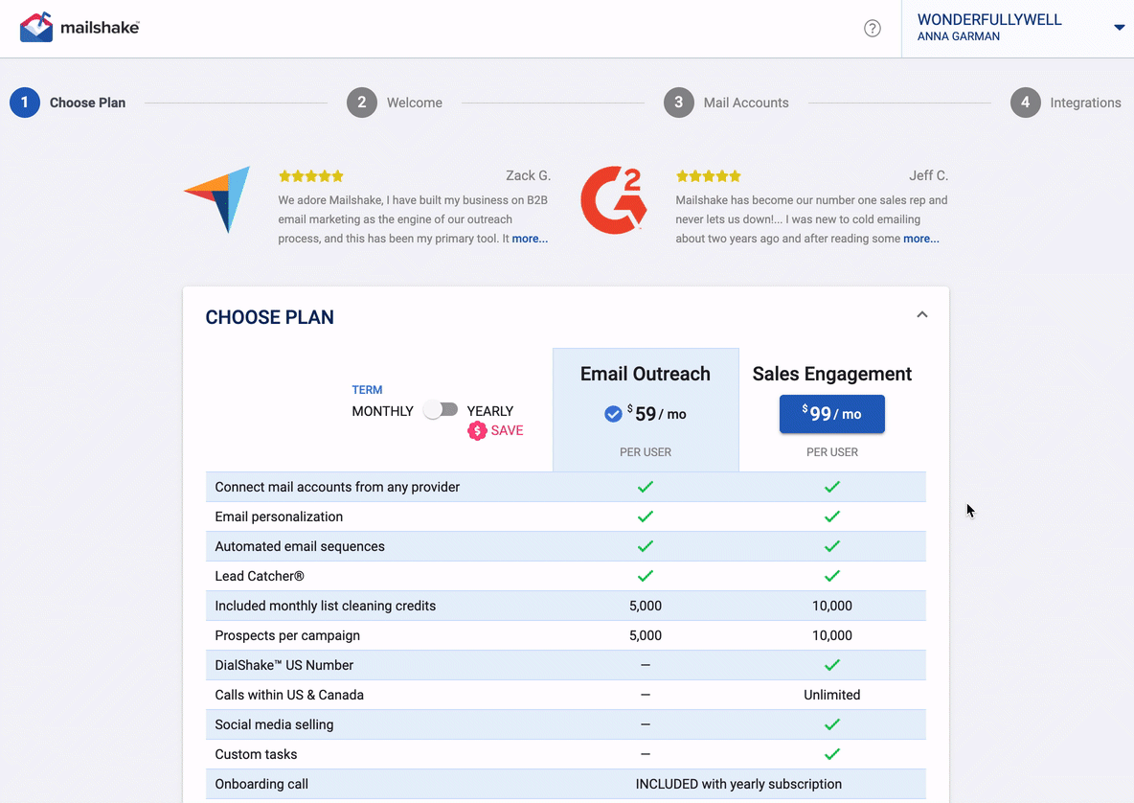1134x803 pixels.
Task: Click 10,000 value in Prospects per campaign
Action: (x=831, y=635)
